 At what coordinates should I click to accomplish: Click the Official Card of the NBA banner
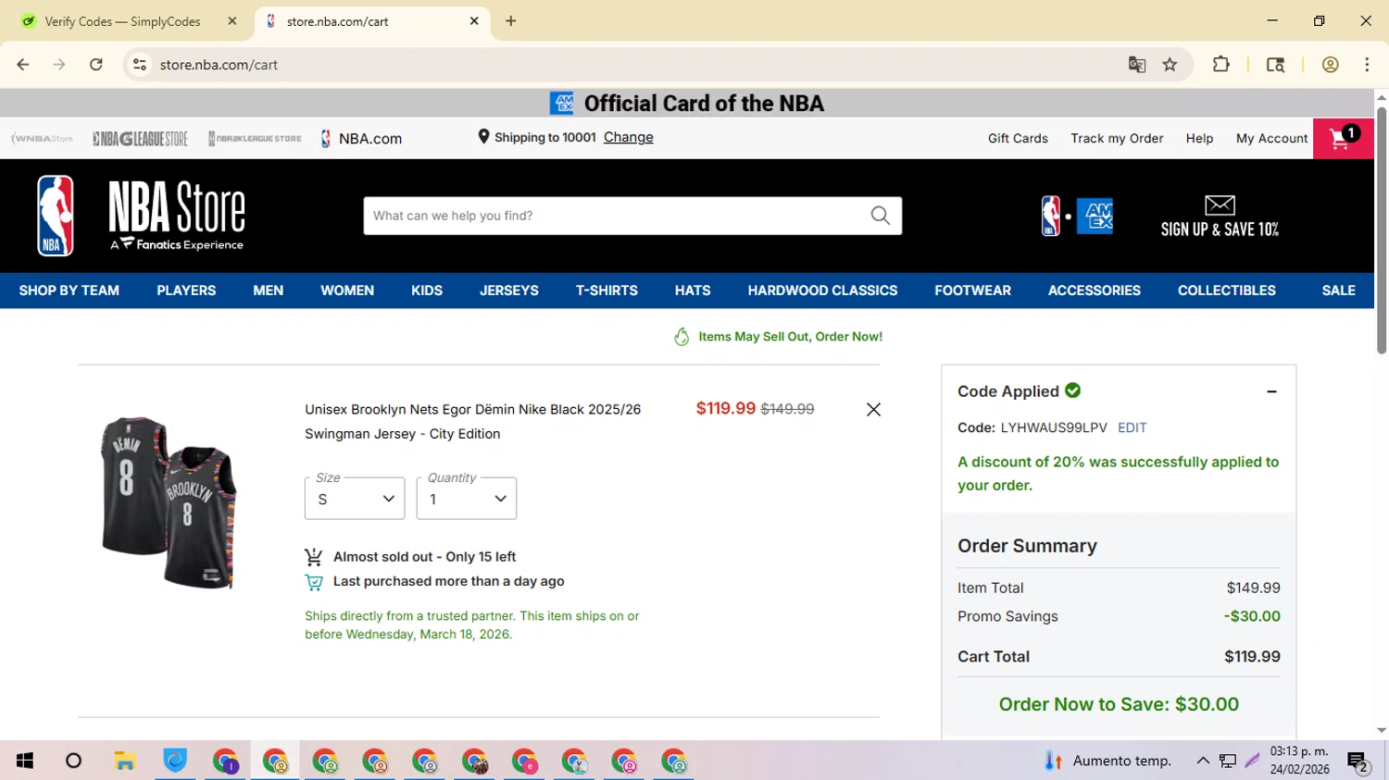coord(687,103)
